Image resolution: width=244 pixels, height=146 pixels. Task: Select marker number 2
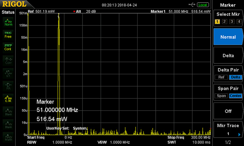[x=224, y=21]
